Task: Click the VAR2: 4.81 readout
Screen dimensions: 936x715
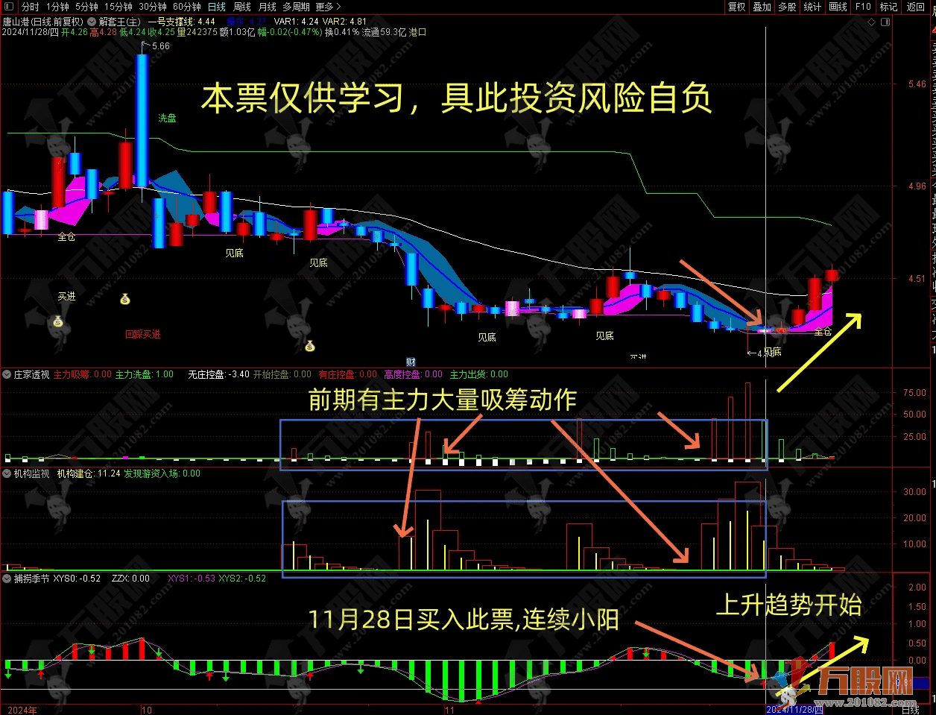Action: [x=344, y=22]
